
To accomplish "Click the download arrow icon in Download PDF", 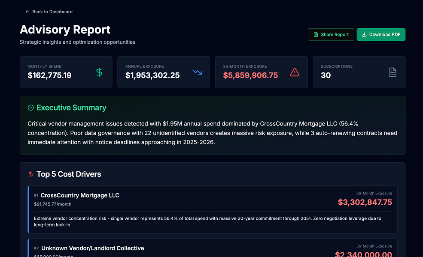I will click(364, 34).
